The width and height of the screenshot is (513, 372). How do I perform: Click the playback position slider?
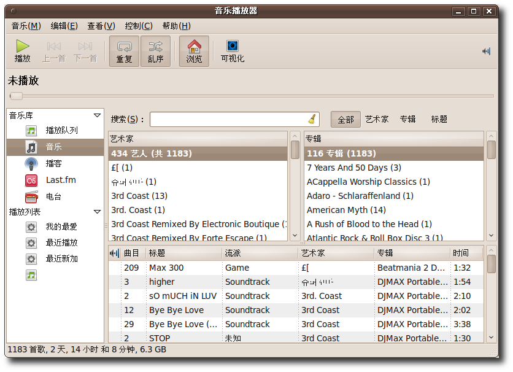click(x=252, y=96)
